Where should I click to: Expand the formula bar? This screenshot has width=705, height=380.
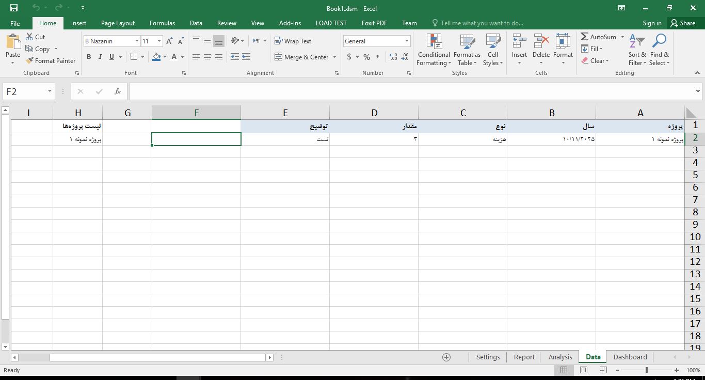point(698,91)
